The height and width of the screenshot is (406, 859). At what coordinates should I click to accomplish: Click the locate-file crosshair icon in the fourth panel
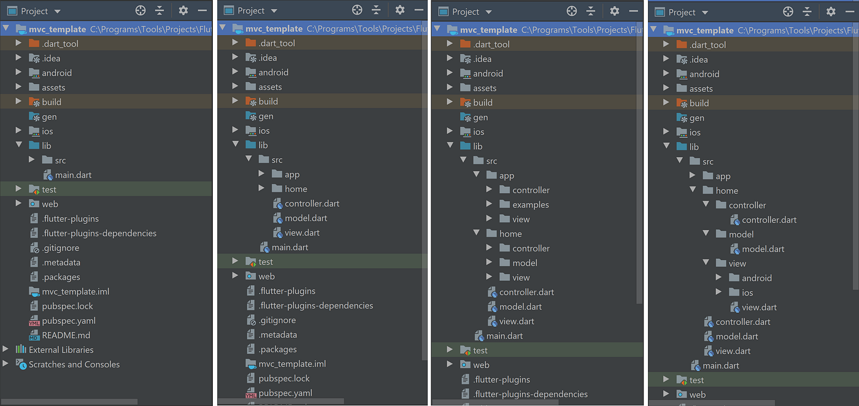point(788,12)
